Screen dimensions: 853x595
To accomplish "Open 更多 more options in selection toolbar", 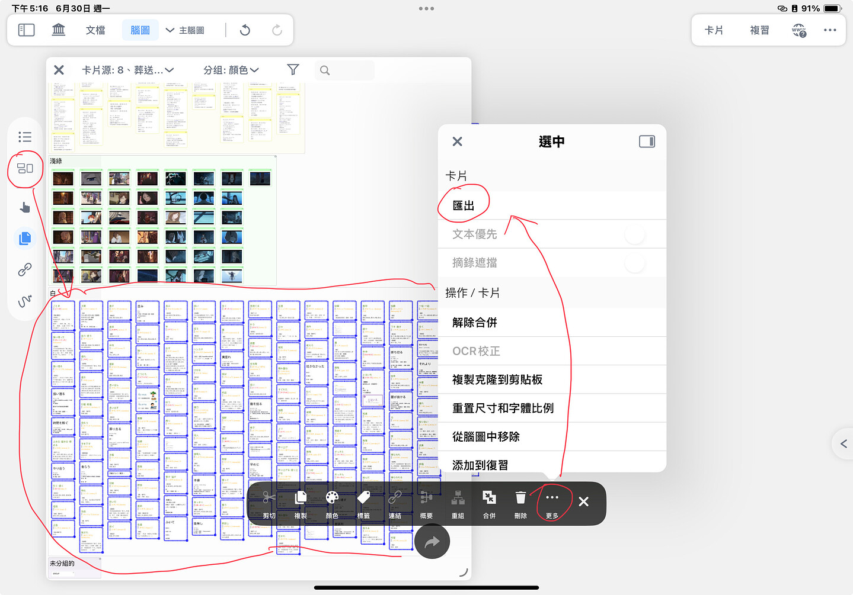I will [552, 504].
